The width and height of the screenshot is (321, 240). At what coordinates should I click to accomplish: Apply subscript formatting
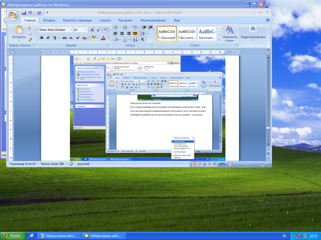(x=71, y=37)
